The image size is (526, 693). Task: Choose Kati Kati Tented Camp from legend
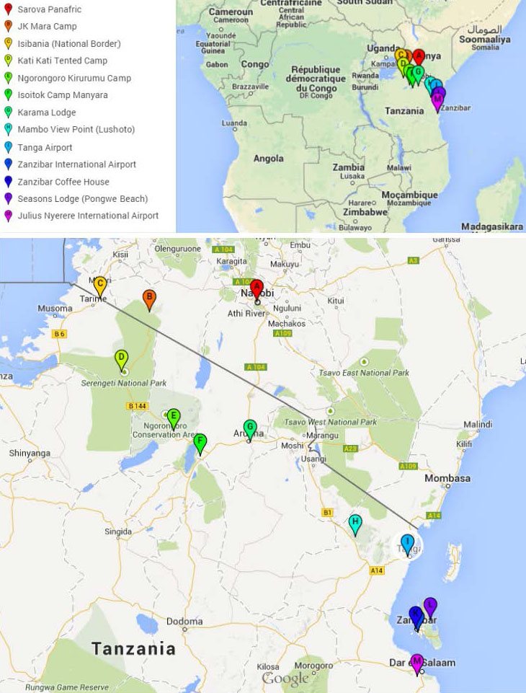tap(62, 61)
